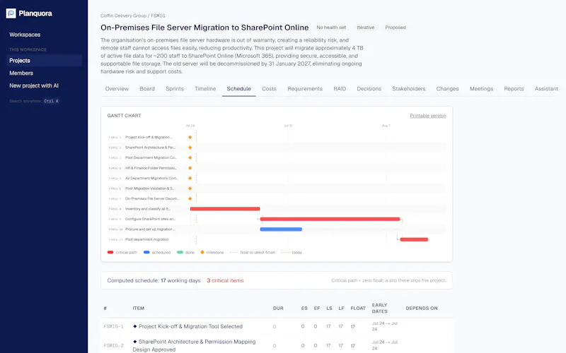Click the Gantt label 'Inventory and classify all fi...'
Screen dimensions: 566x353
[x=148, y=209]
